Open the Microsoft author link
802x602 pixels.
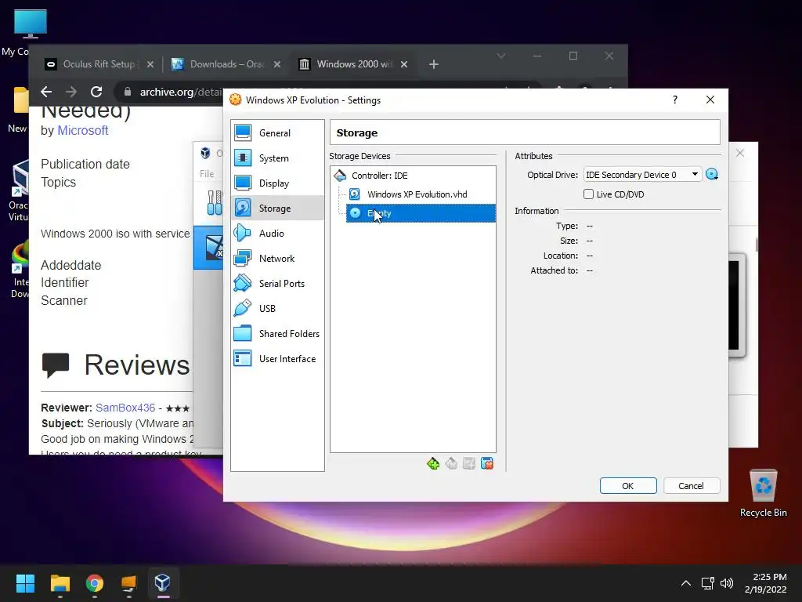(x=82, y=131)
